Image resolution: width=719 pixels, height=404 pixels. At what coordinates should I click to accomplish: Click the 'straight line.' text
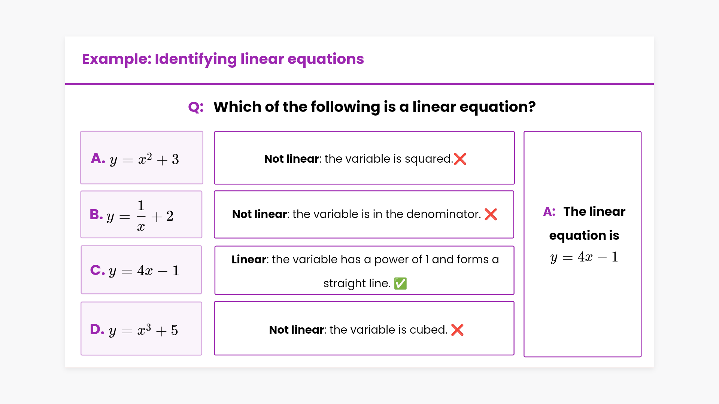pos(357,284)
